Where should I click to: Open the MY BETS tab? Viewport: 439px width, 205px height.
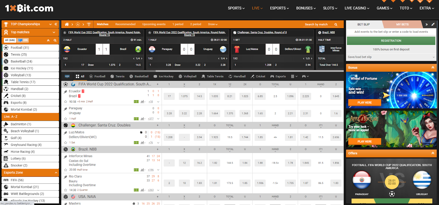402,24
